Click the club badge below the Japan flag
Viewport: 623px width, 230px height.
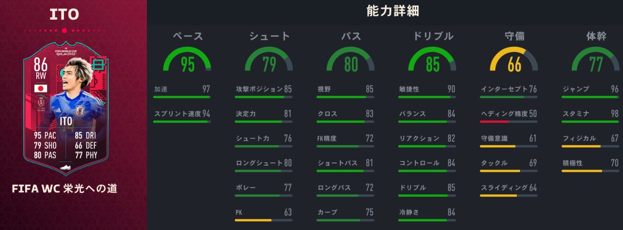click(x=41, y=104)
